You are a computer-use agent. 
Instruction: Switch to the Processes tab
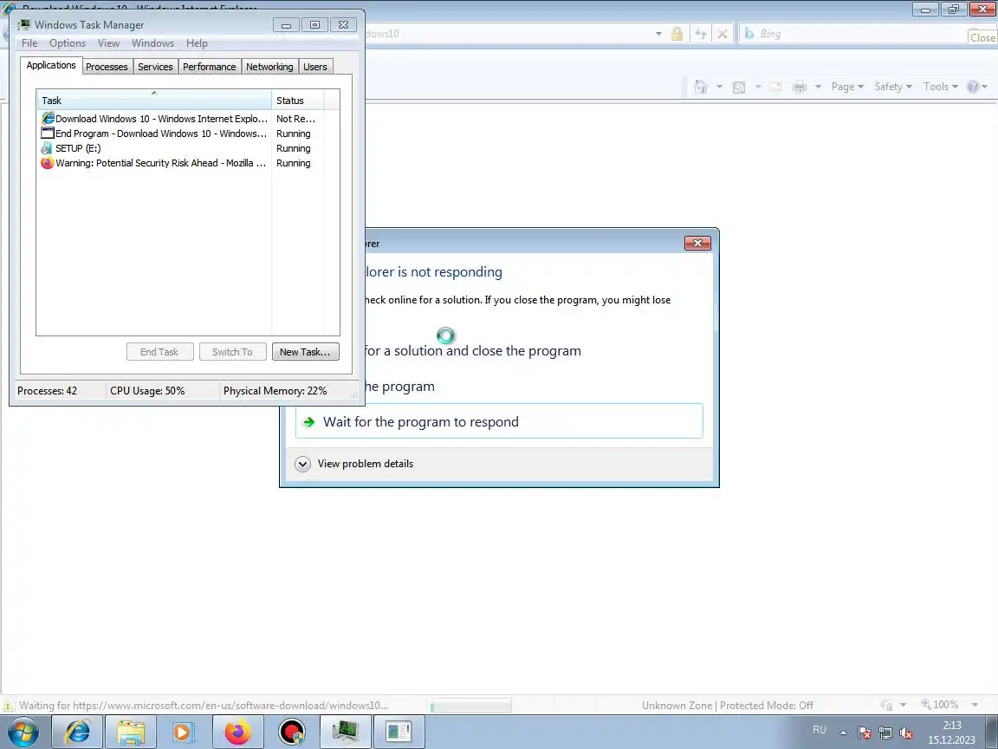(107, 67)
